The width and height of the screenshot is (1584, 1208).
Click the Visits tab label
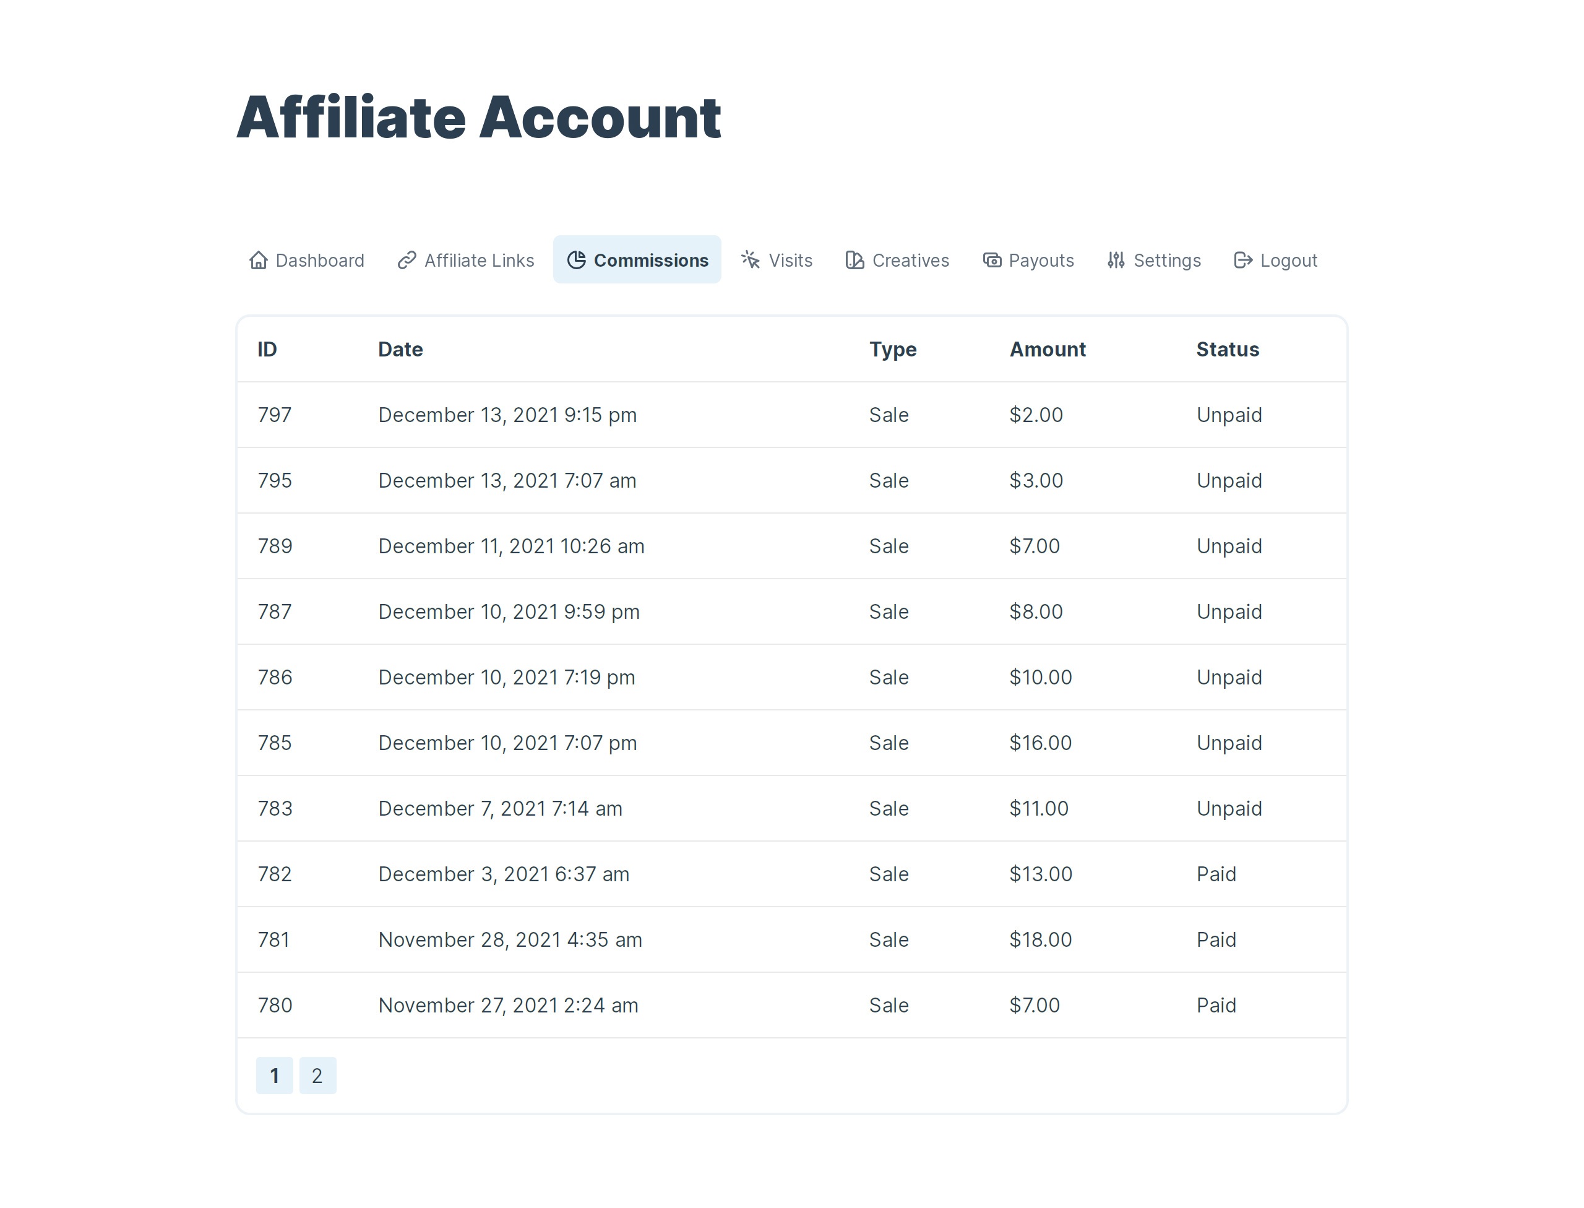click(x=790, y=261)
